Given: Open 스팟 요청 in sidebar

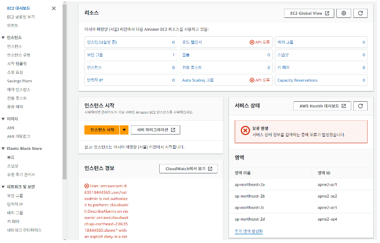Looking at the screenshot, I should pos(15,72).
